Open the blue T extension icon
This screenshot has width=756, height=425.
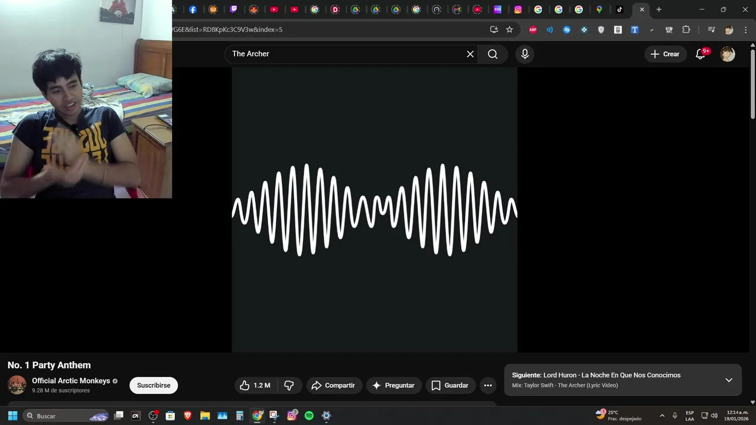tap(635, 30)
